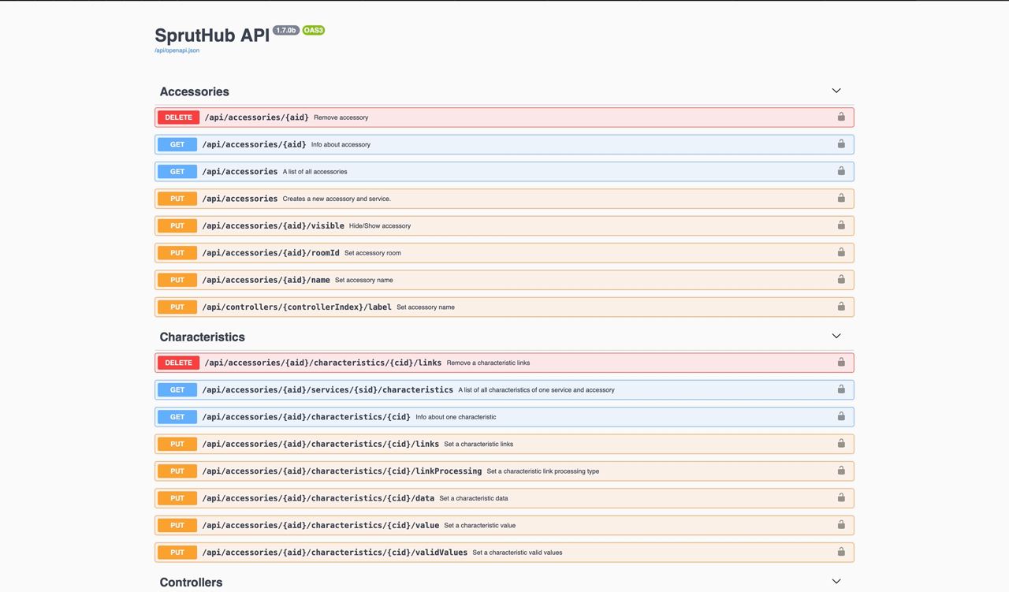1009x592 pixels.
Task: Click the Characteristics section heading
Action: (x=203, y=337)
